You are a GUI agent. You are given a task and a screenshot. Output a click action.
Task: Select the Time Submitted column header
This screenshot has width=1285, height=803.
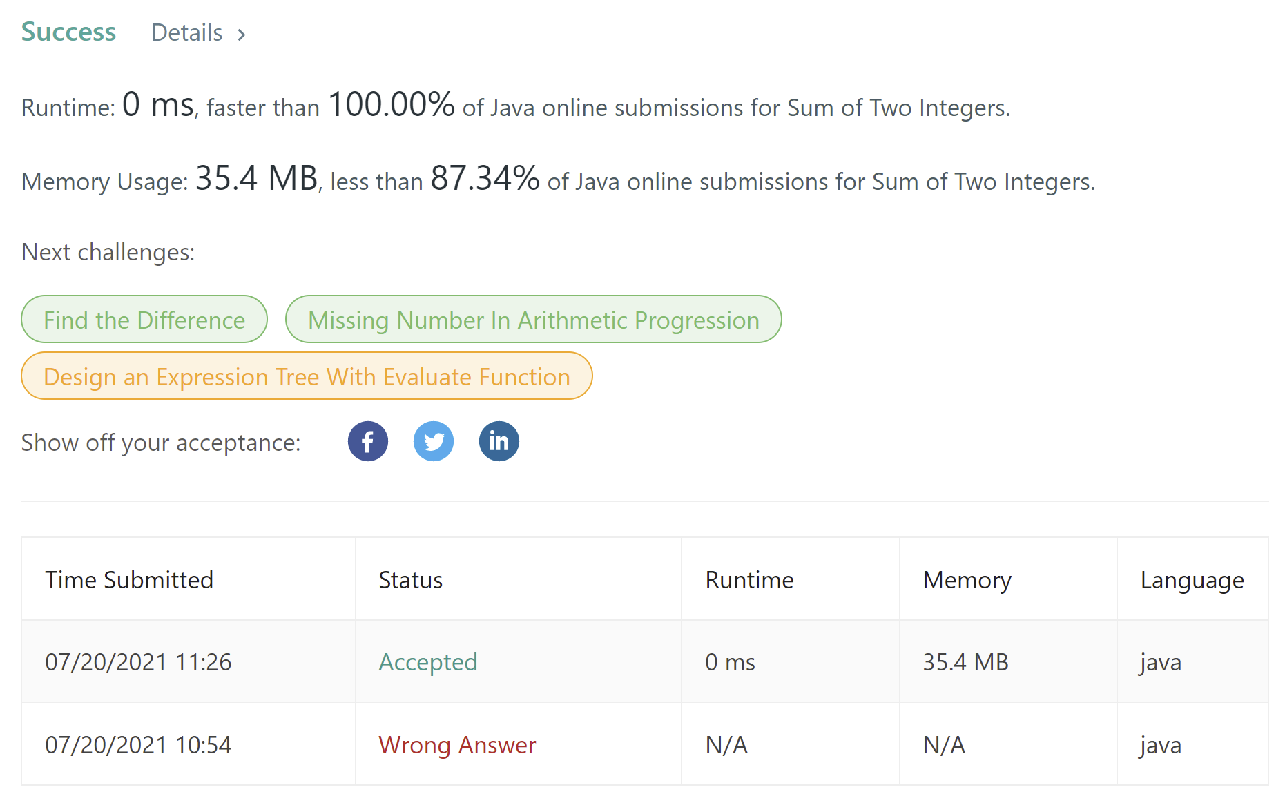(129, 580)
